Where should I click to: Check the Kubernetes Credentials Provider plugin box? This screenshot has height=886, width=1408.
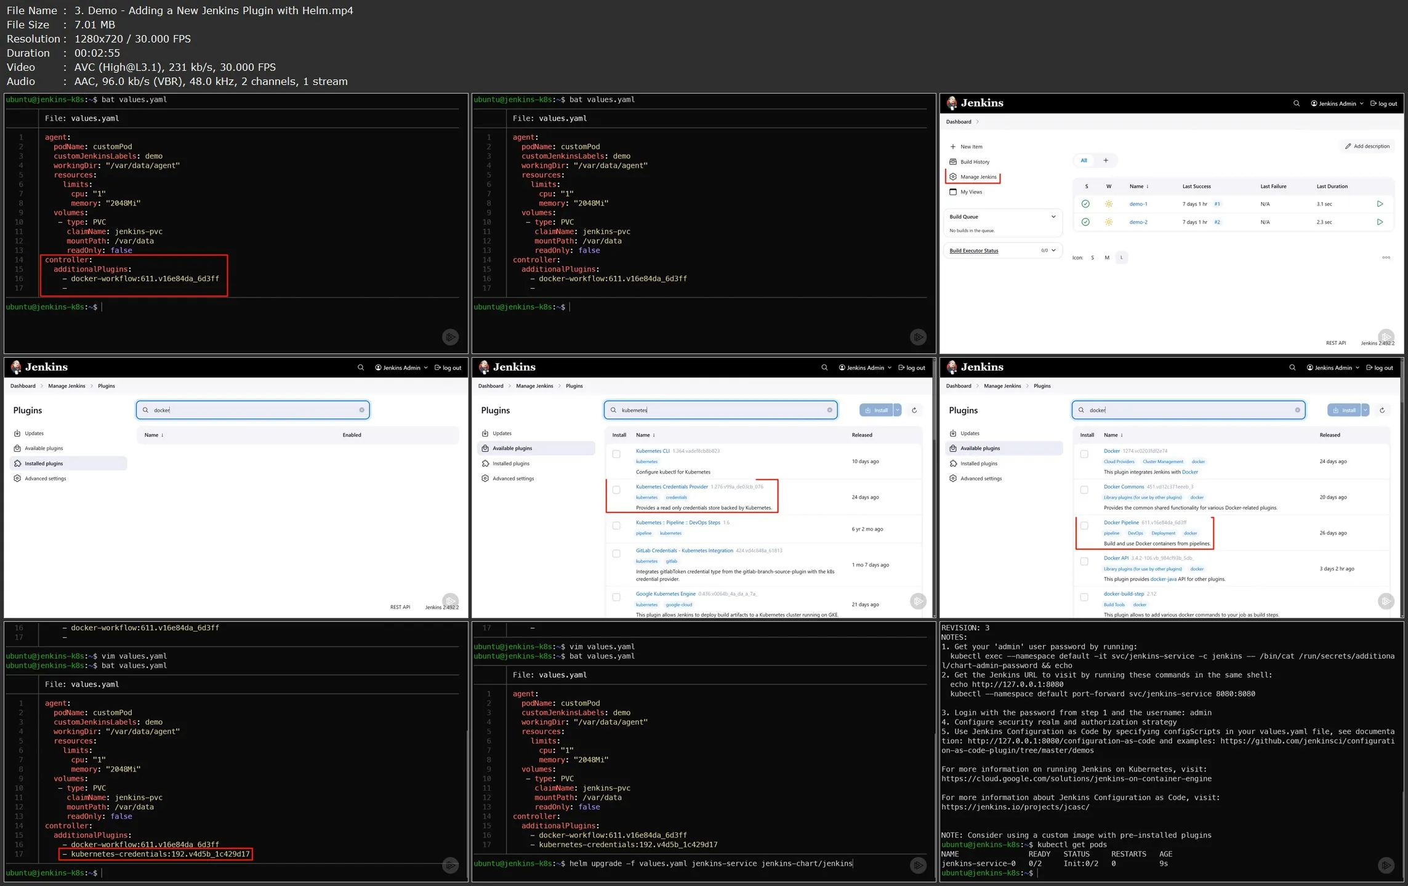(x=616, y=490)
